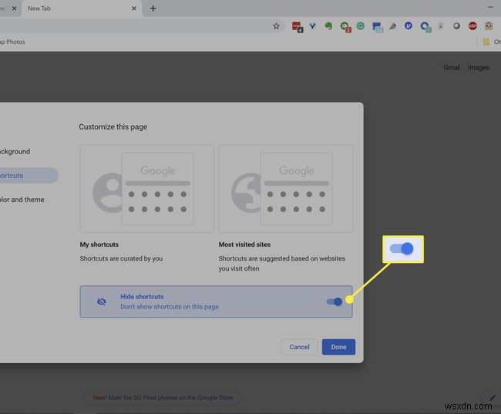Image resolution: width=501 pixels, height=414 pixels.
Task: Open the blue circle V extension
Action: 408,26
